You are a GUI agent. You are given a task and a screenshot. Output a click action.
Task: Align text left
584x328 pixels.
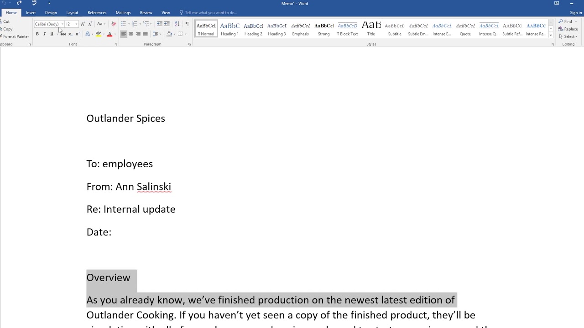click(x=124, y=34)
